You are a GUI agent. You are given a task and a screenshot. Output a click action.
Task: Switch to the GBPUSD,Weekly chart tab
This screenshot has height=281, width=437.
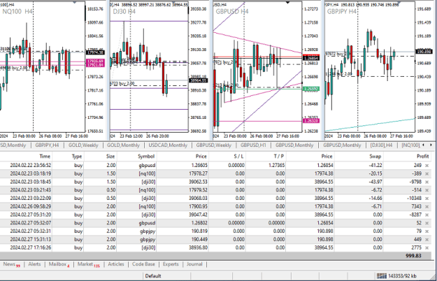[x=214, y=145]
